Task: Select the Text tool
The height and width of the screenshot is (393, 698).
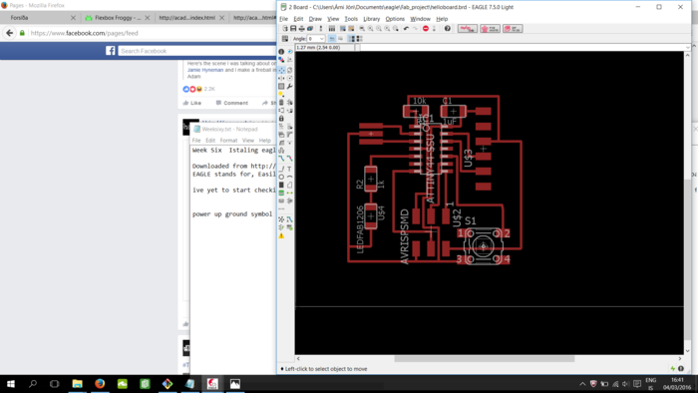Action: (290, 169)
